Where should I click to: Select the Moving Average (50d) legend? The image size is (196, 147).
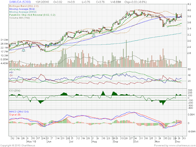22,9
